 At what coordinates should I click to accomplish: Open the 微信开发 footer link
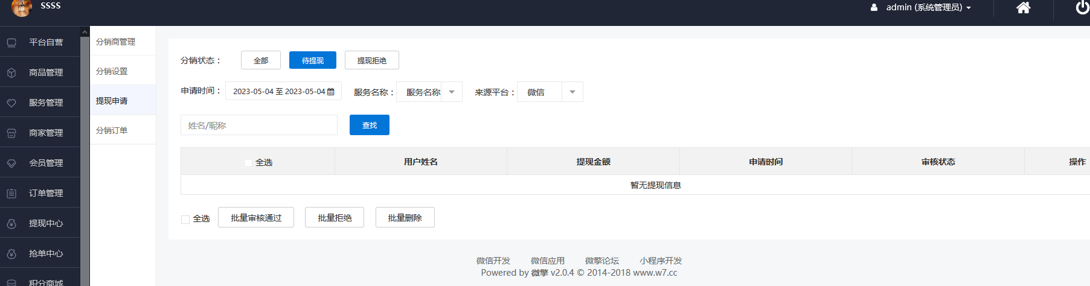pos(493,261)
